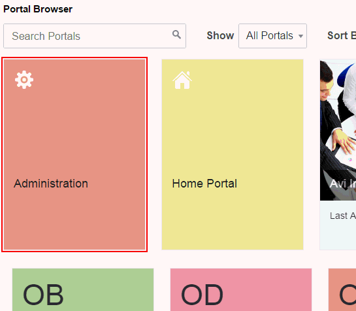Open the partially visible salmon tile at bottom right

342,289
